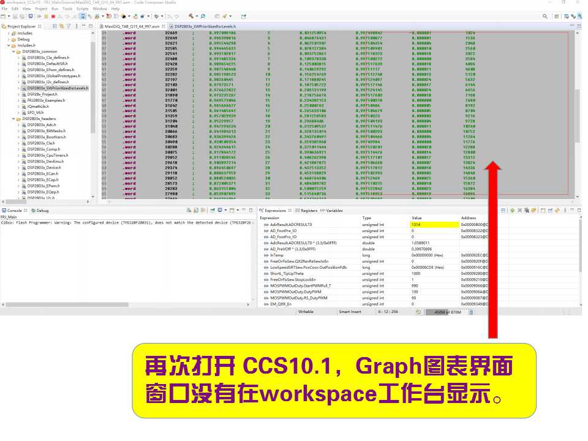The image size is (588, 441).
Task: Click the Smart Insert status entry
Action: pyautogui.click(x=350, y=312)
